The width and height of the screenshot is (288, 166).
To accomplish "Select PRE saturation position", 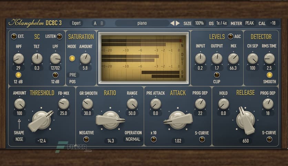I will click(73, 75).
